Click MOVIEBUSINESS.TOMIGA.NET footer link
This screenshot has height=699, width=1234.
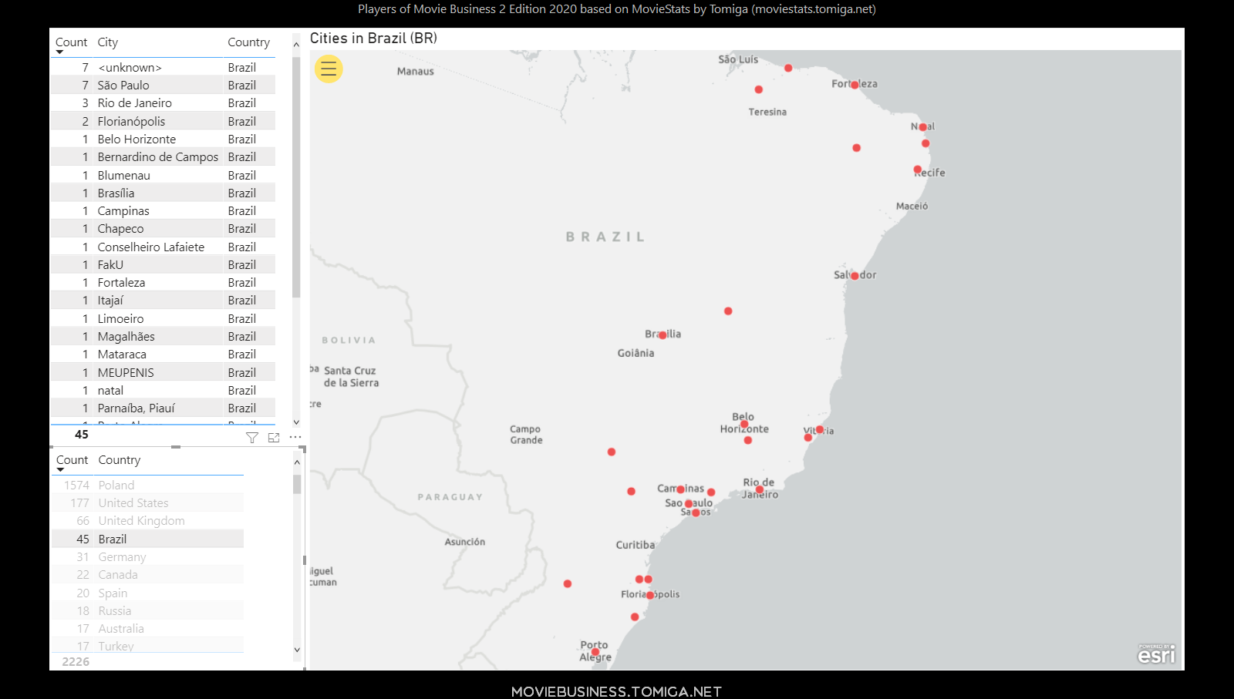tap(616, 691)
